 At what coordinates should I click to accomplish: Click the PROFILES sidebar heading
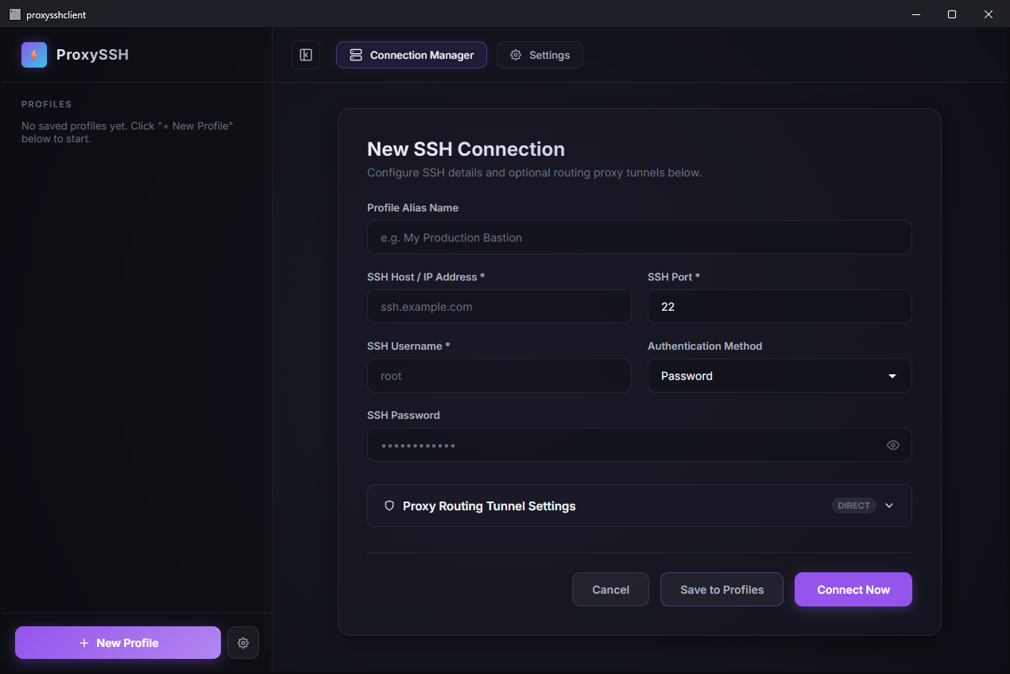[47, 104]
